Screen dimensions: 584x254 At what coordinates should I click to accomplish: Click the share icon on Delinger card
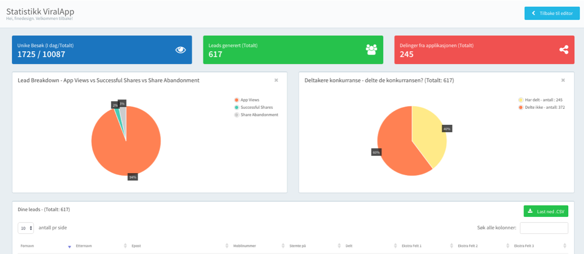563,49
